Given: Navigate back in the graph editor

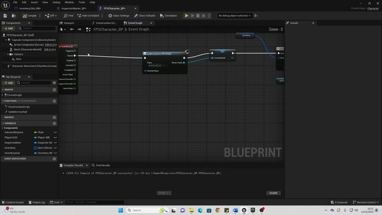Looking at the screenshot, I should 72,29.
